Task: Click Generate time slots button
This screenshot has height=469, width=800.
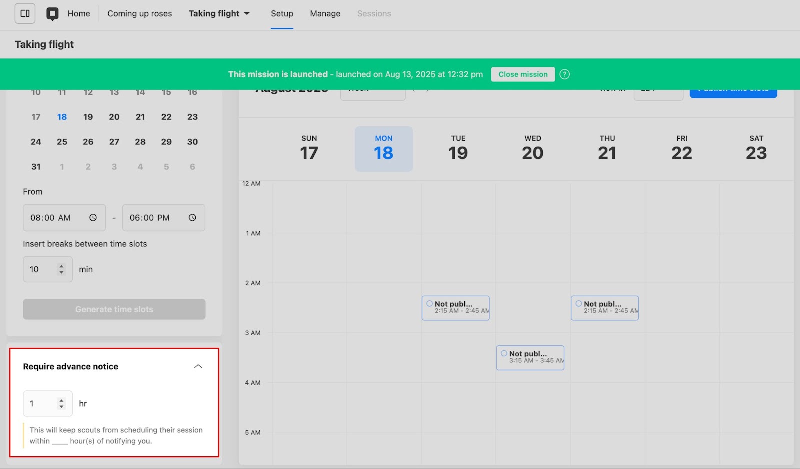Action: click(114, 309)
